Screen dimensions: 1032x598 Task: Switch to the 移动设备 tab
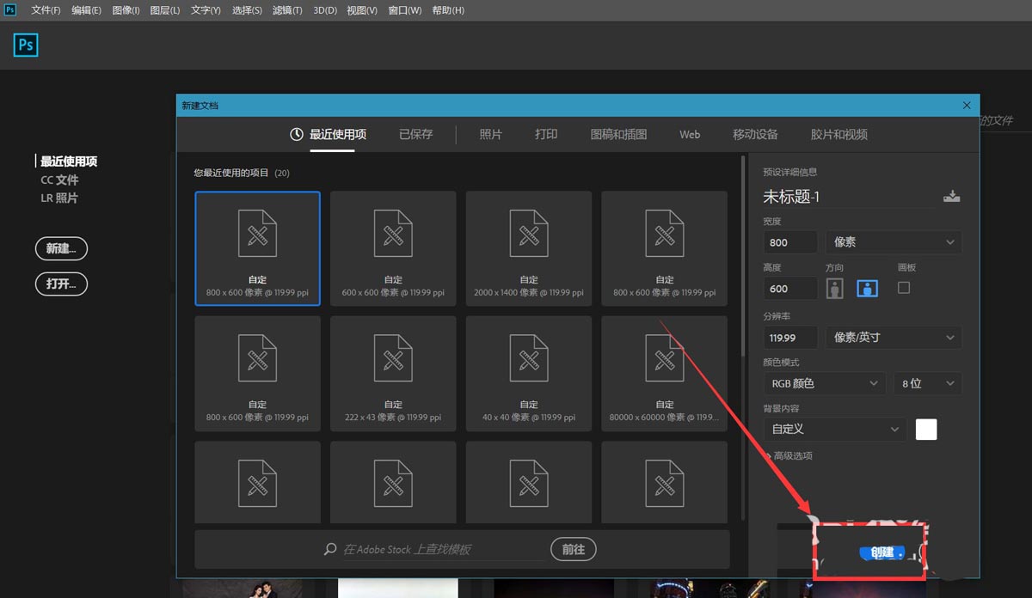tap(755, 134)
